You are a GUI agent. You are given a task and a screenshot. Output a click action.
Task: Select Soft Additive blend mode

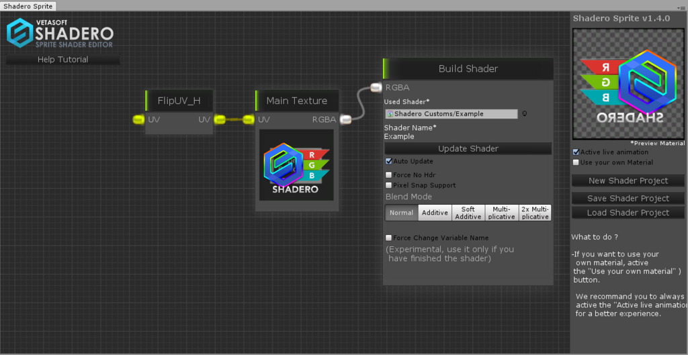click(468, 213)
